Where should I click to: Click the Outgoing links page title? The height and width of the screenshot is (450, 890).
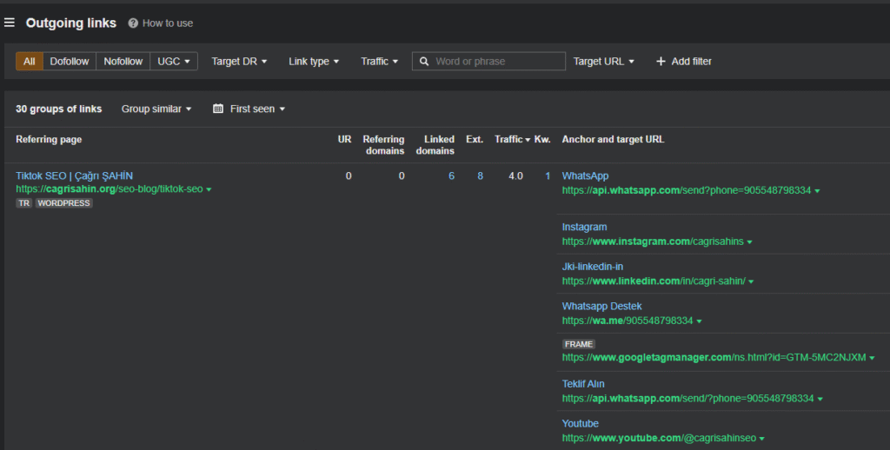tap(71, 23)
